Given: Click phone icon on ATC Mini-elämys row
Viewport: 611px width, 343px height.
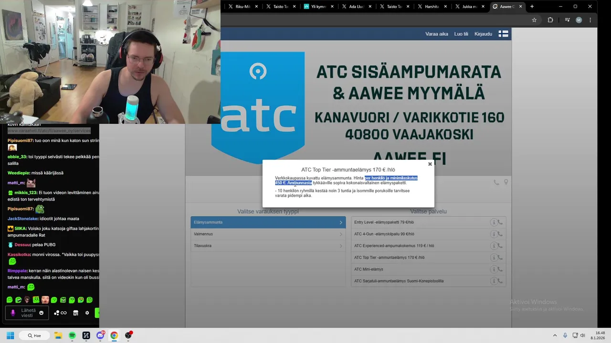Looking at the screenshot, I should 500,269.
